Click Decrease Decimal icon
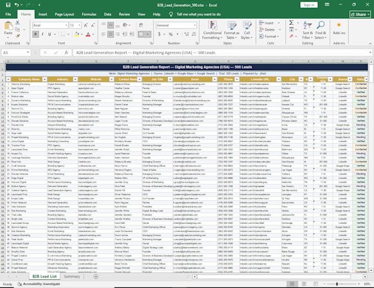This screenshot has height=288, width=374. [194, 34]
